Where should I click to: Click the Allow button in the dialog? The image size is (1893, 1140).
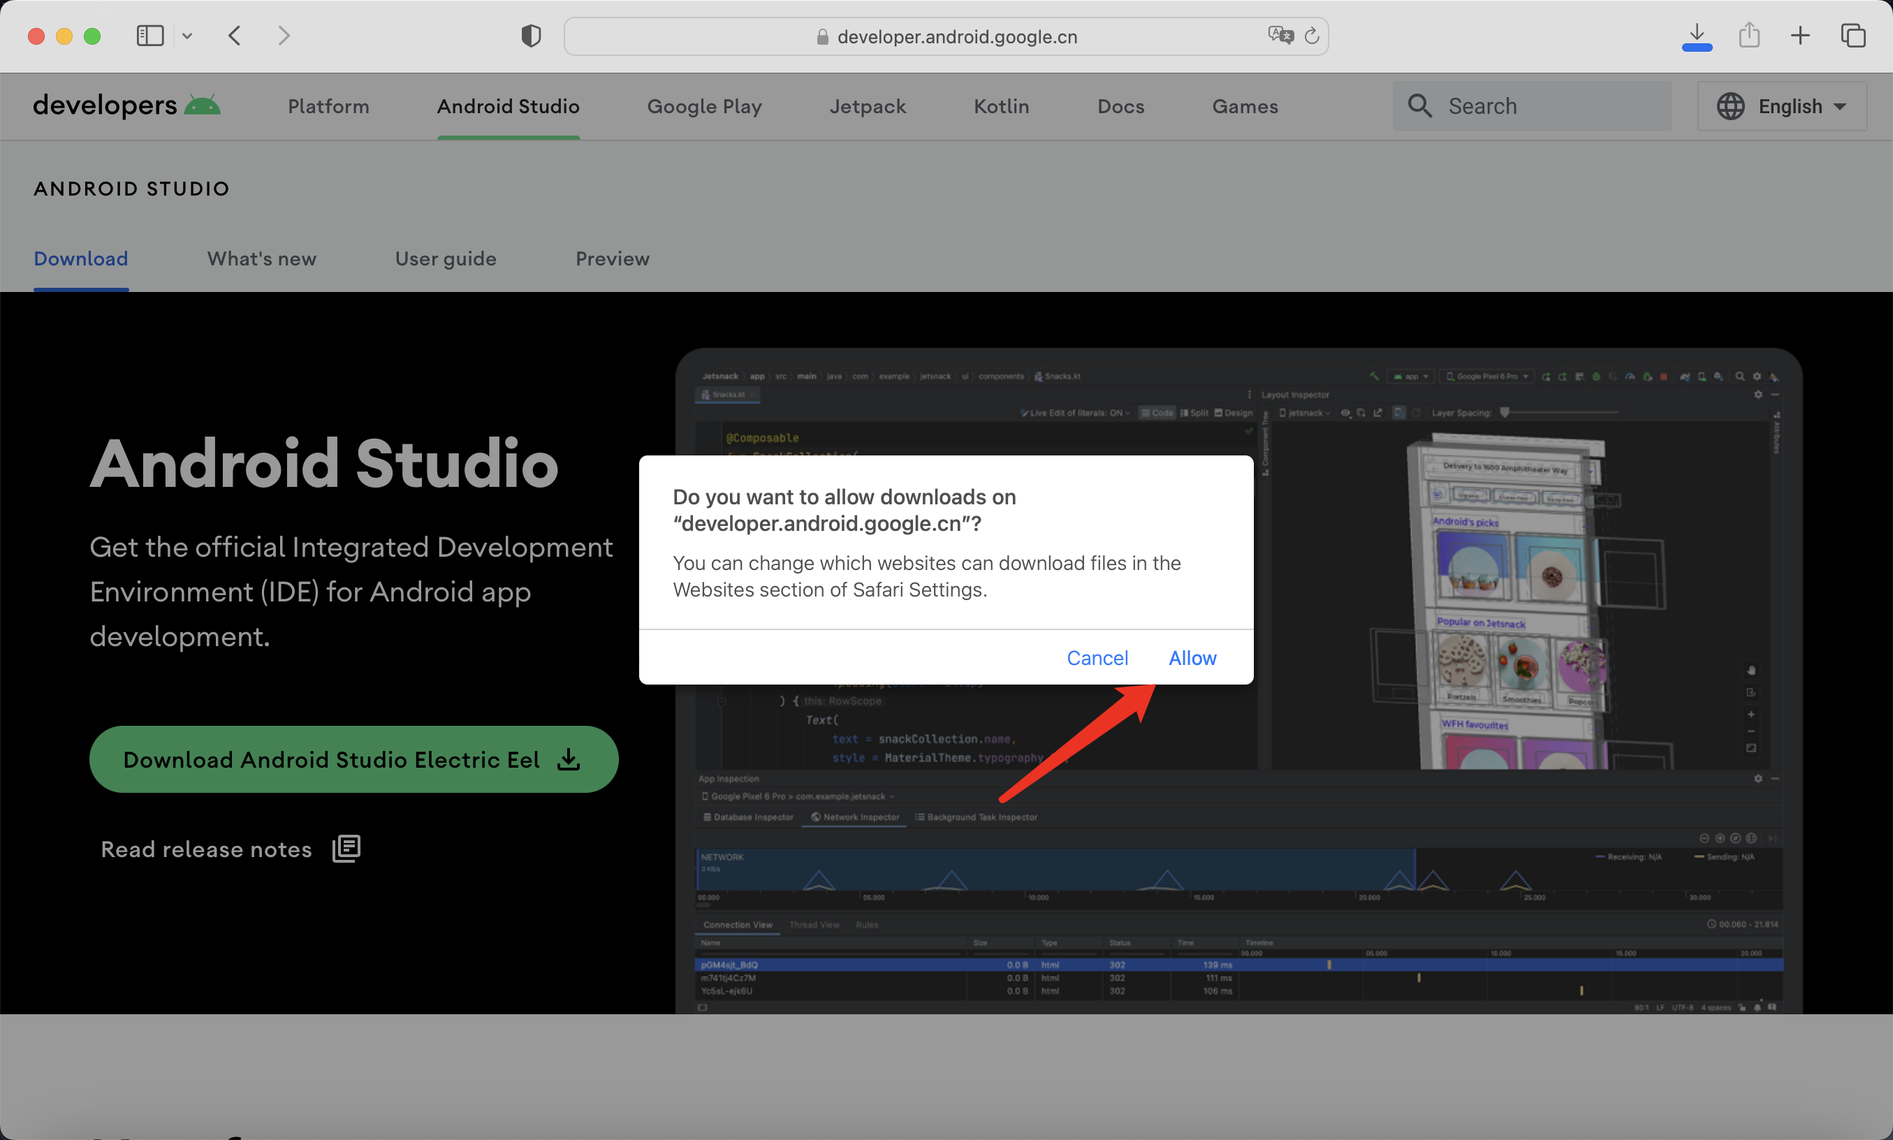[1192, 657]
